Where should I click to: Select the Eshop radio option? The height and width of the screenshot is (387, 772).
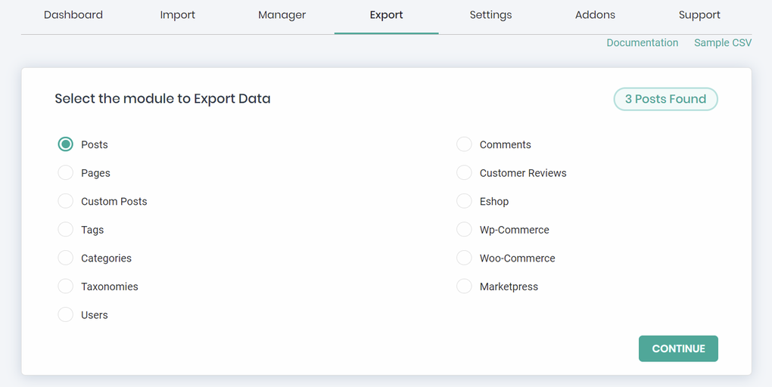point(464,201)
